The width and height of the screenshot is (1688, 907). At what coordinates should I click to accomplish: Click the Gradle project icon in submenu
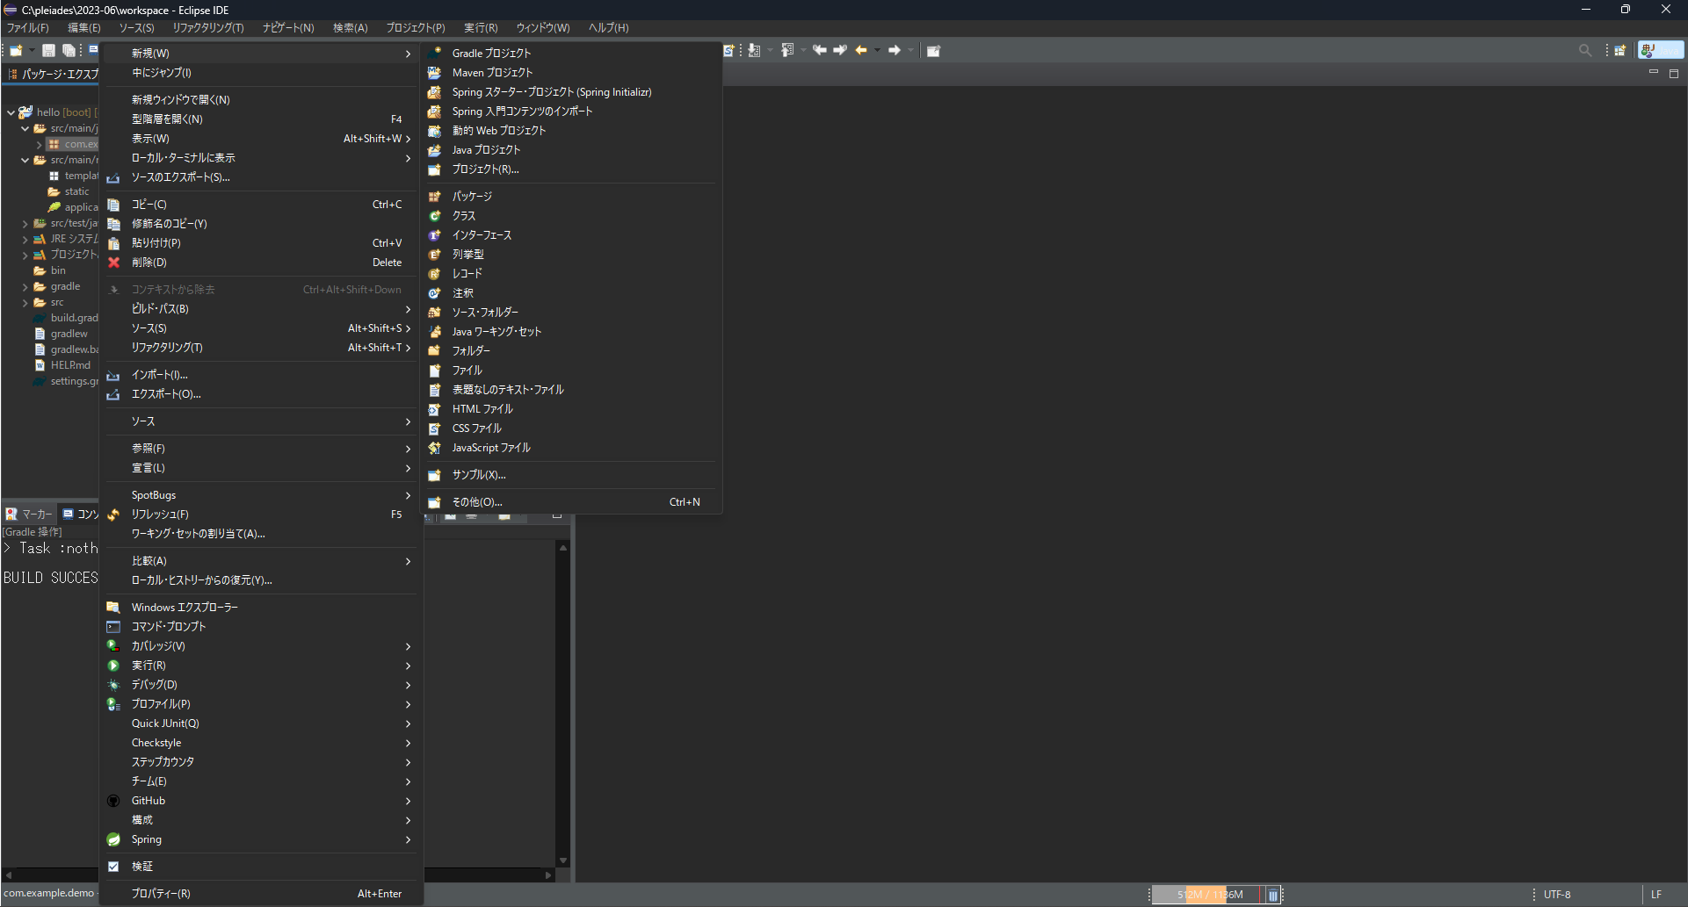coord(434,54)
